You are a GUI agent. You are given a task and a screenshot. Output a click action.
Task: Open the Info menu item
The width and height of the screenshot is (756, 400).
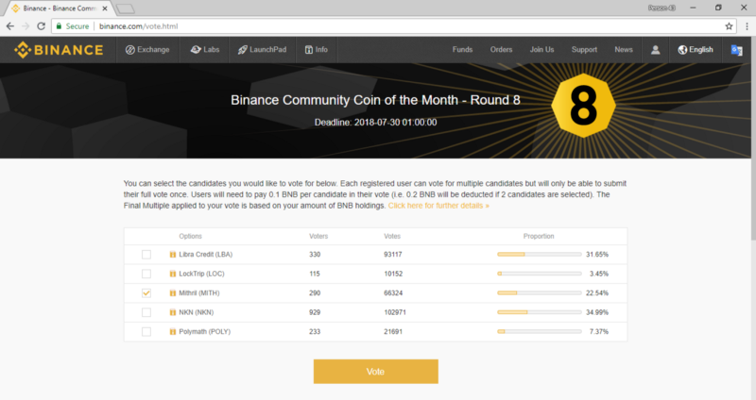point(317,50)
